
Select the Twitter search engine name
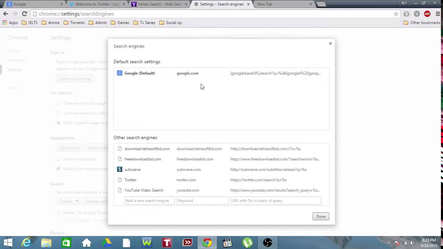[x=130, y=180]
